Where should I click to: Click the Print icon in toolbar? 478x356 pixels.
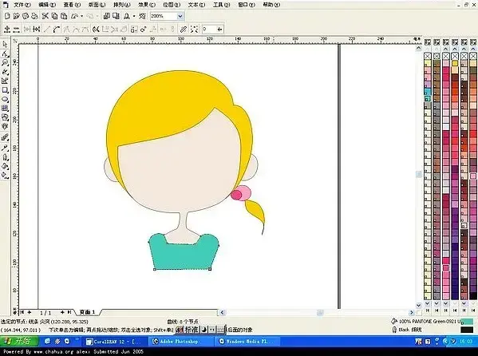pos(35,16)
